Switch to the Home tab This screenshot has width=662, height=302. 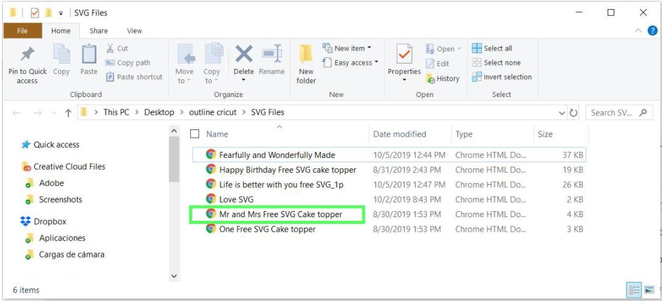61,31
